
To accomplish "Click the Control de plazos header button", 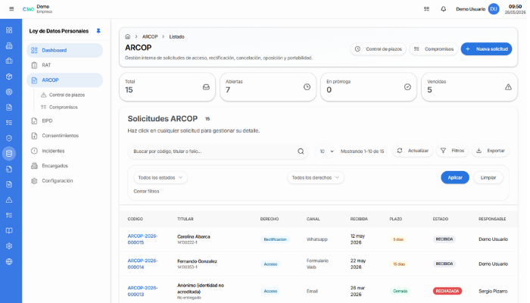I will point(379,49).
